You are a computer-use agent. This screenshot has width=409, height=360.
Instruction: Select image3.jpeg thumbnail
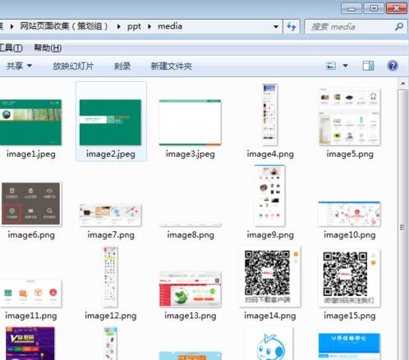(x=190, y=122)
